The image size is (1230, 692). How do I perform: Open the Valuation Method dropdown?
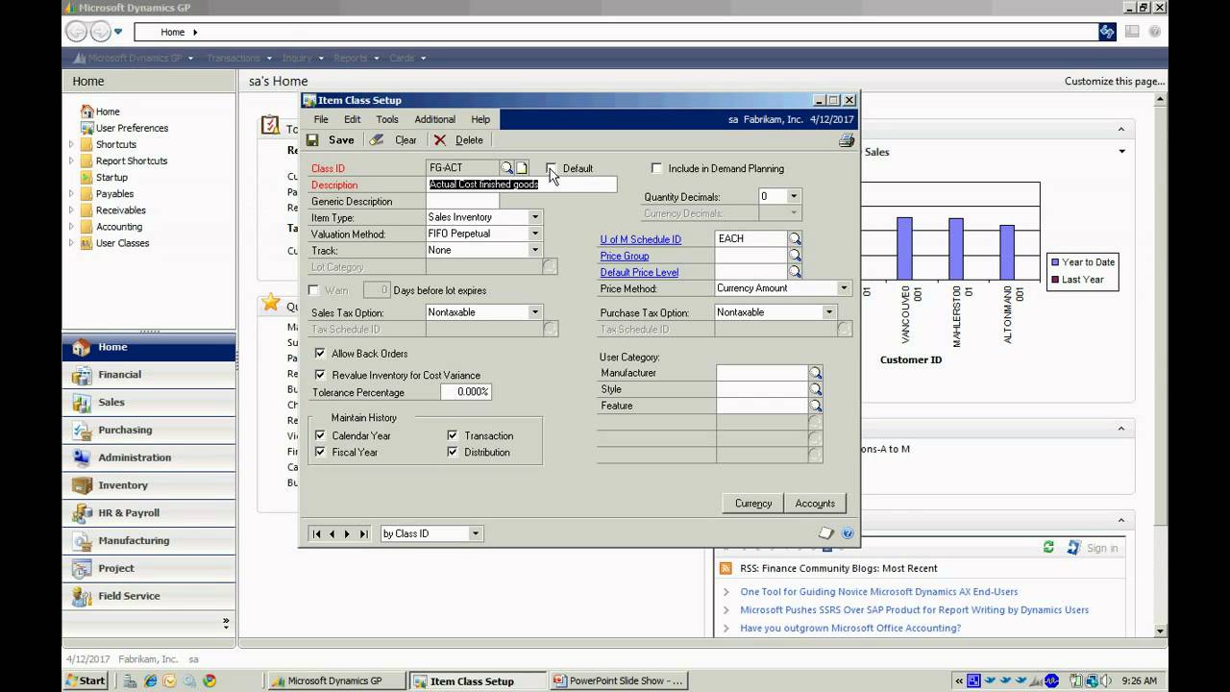click(535, 234)
